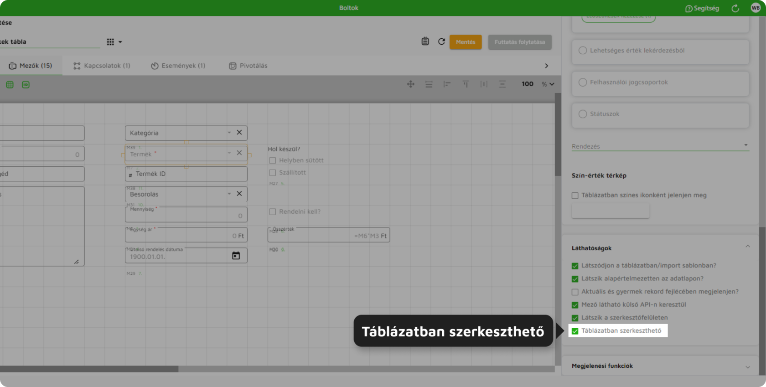The image size is (766, 387).
Task: Open dropdown arrow beside grid icon
Action: (x=120, y=42)
